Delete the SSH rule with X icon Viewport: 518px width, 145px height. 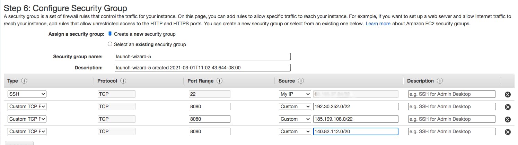[508, 94]
